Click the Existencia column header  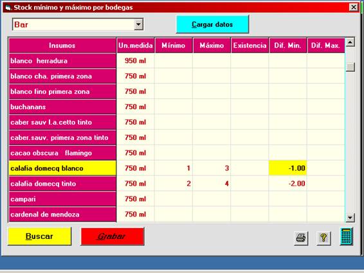click(x=250, y=46)
